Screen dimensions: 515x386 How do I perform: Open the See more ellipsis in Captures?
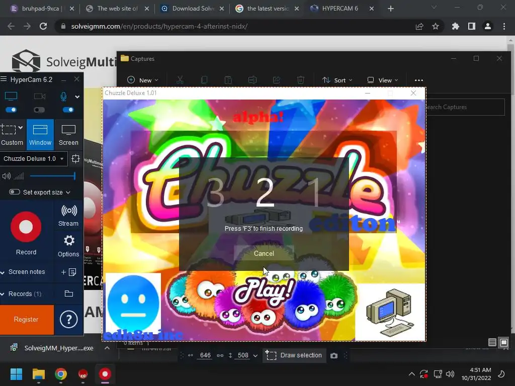419,80
